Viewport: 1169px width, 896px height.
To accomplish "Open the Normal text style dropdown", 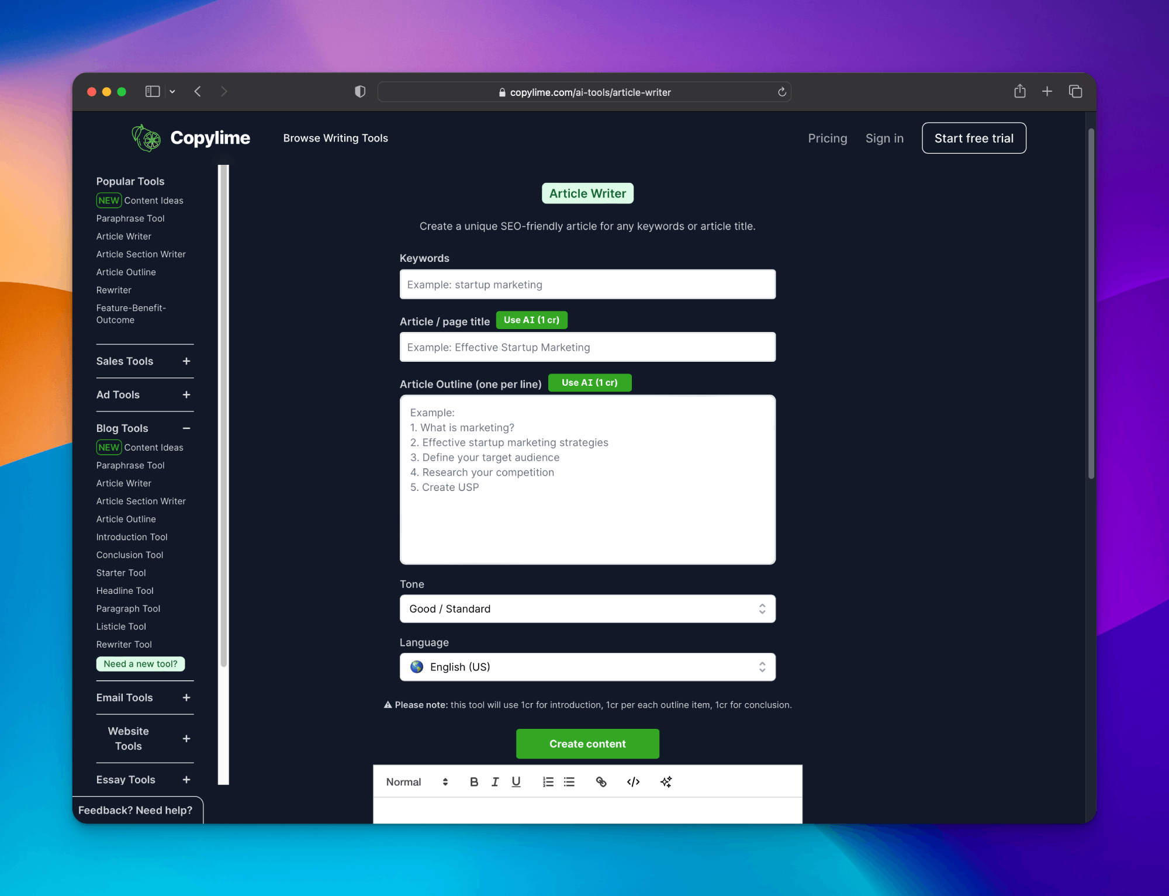I will (417, 782).
